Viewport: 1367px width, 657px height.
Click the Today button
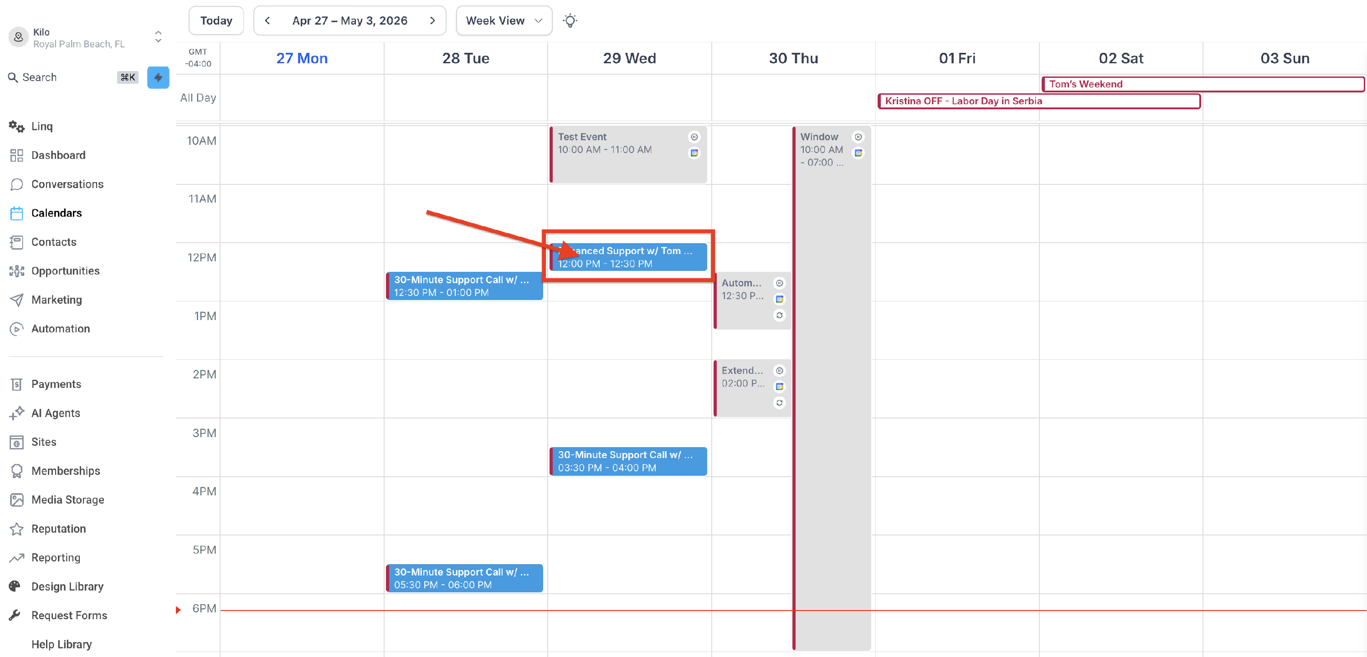click(x=216, y=20)
